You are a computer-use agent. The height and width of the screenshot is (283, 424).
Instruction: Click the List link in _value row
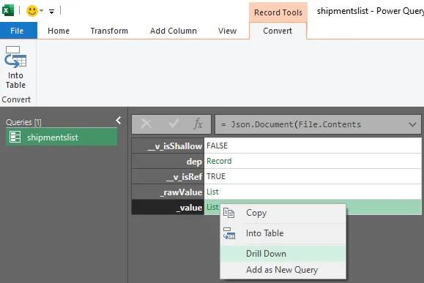212,207
